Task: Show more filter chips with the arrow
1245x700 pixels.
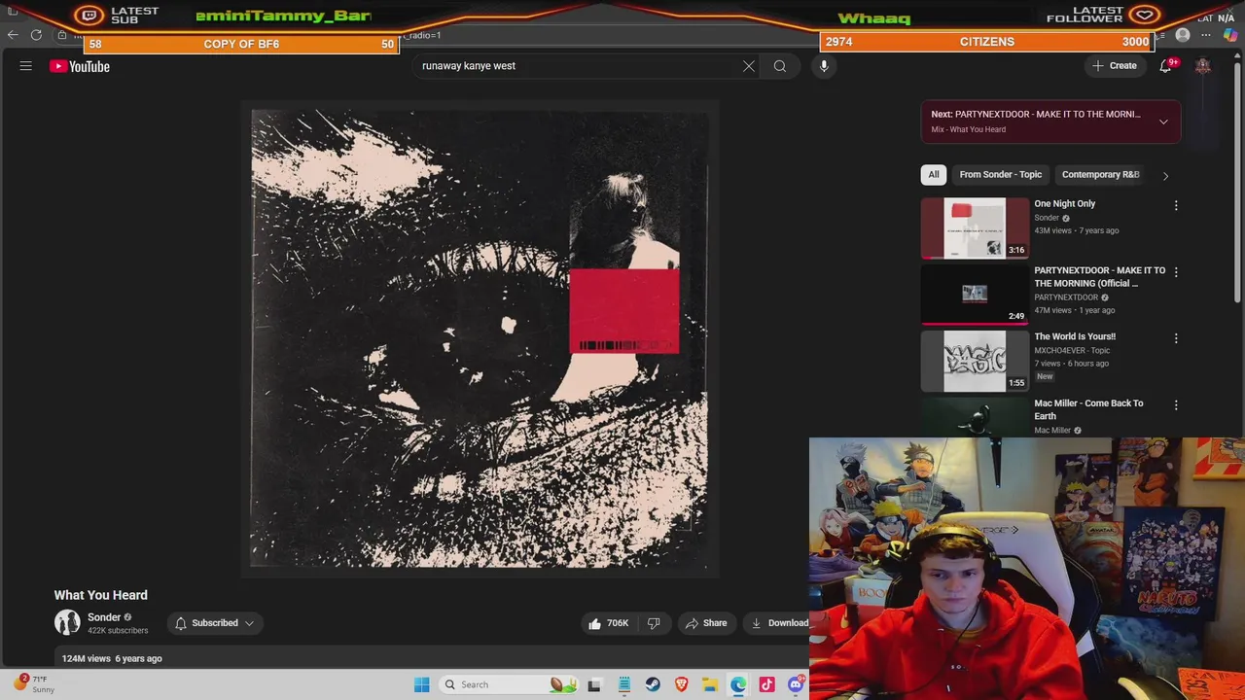Action: [1165, 176]
